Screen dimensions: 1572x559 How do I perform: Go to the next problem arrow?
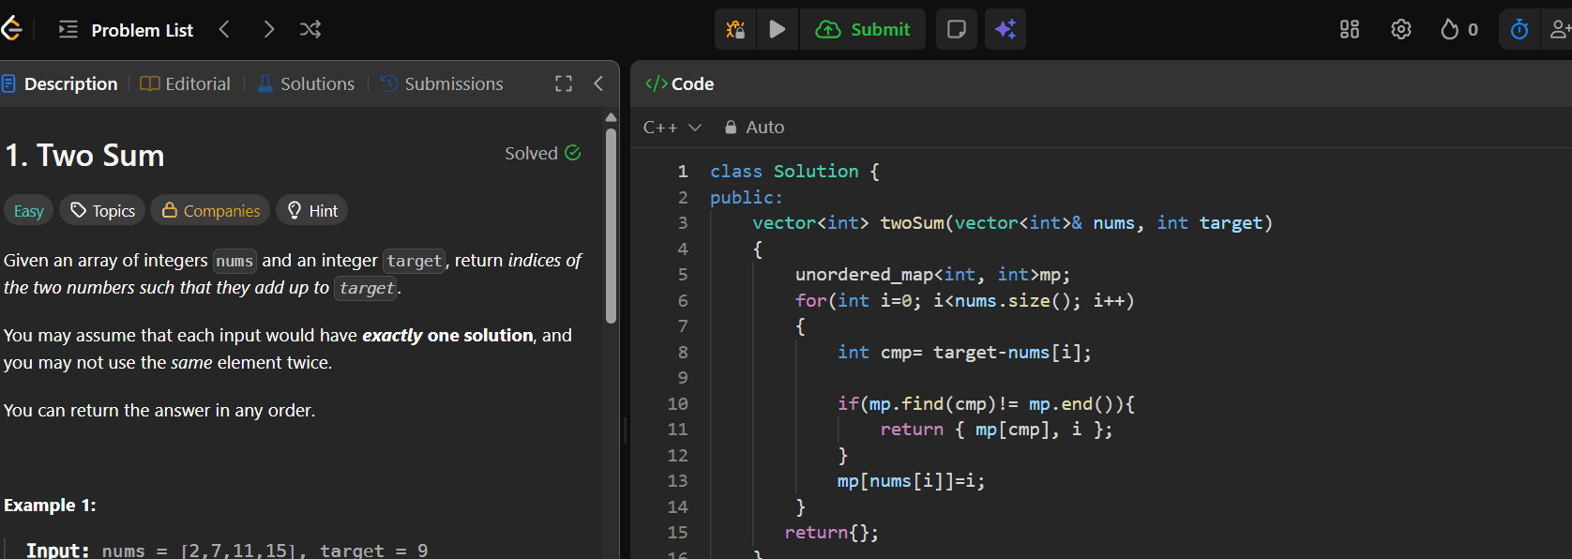pyautogui.click(x=269, y=29)
